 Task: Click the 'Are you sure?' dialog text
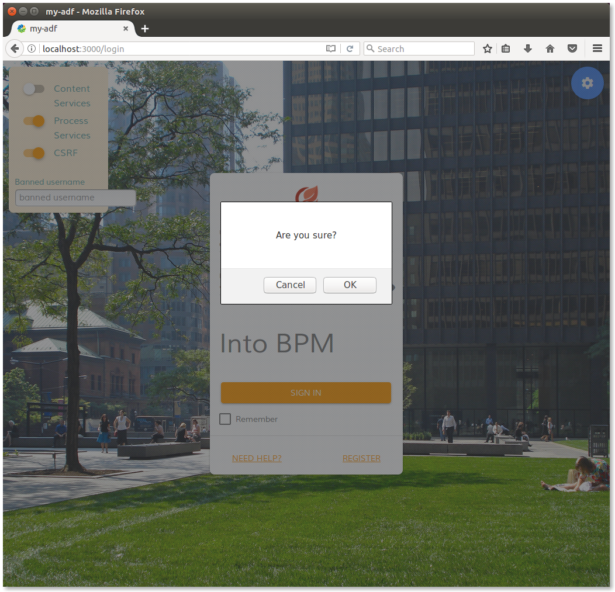[x=306, y=236]
